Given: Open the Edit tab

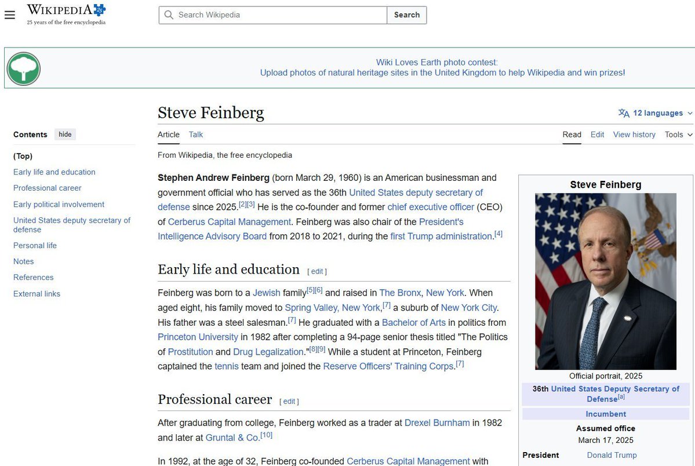Looking at the screenshot, I should coord(597,134).
